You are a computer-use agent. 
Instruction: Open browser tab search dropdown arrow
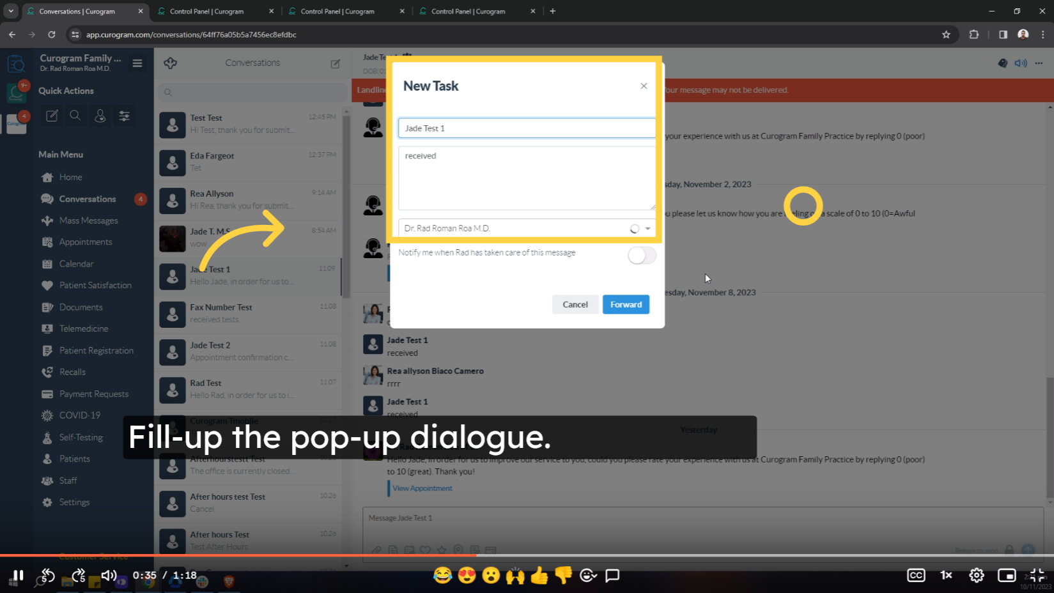[x=11, y=11]
